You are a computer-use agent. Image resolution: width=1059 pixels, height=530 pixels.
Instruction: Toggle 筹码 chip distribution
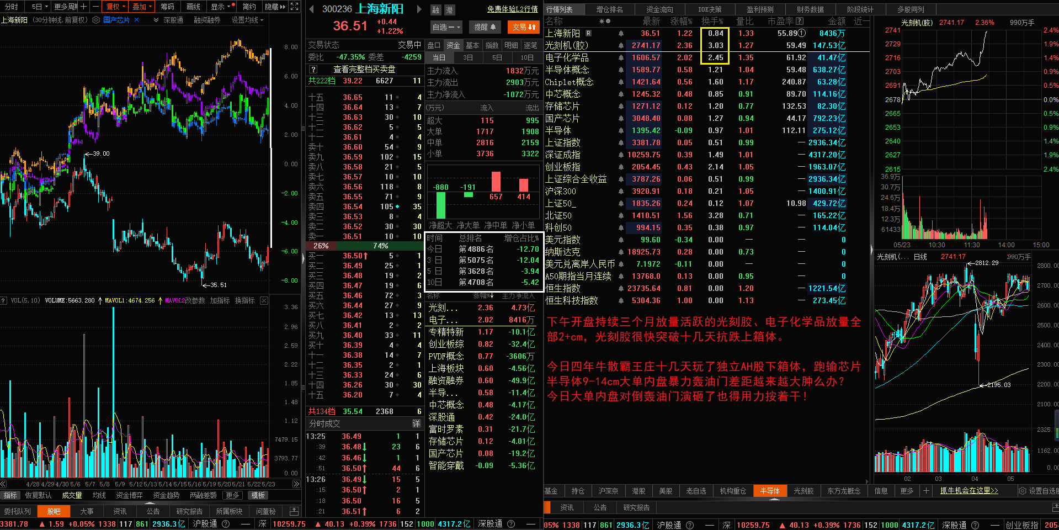[167, 7]
